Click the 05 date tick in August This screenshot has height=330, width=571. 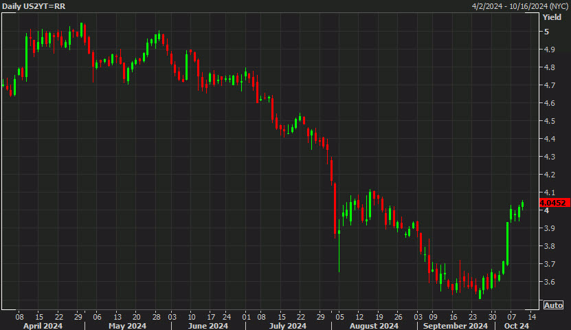[x=339, y=316]
